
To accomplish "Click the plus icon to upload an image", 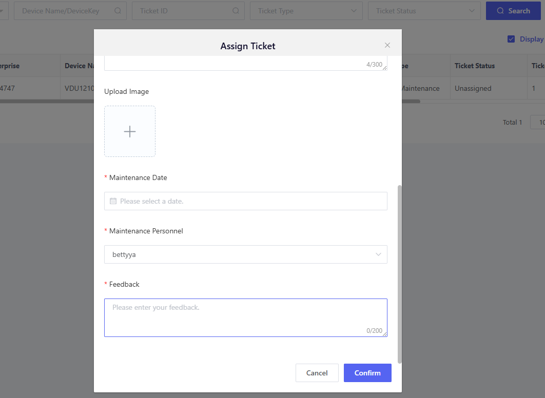I will 130,131.
